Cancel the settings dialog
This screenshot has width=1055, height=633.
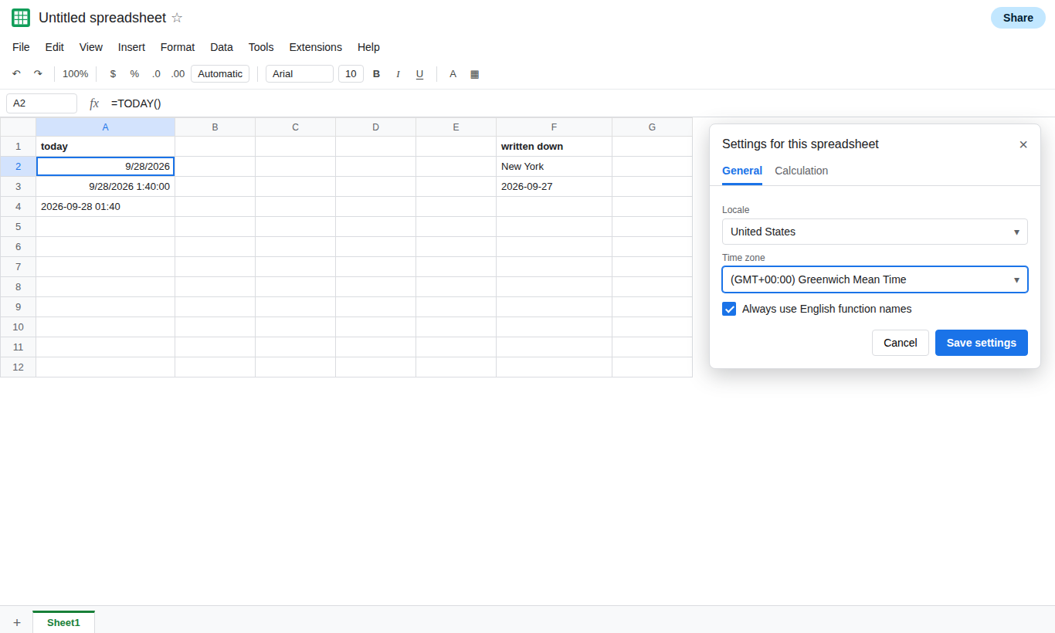pyautogui.click(x=901, y=343)
